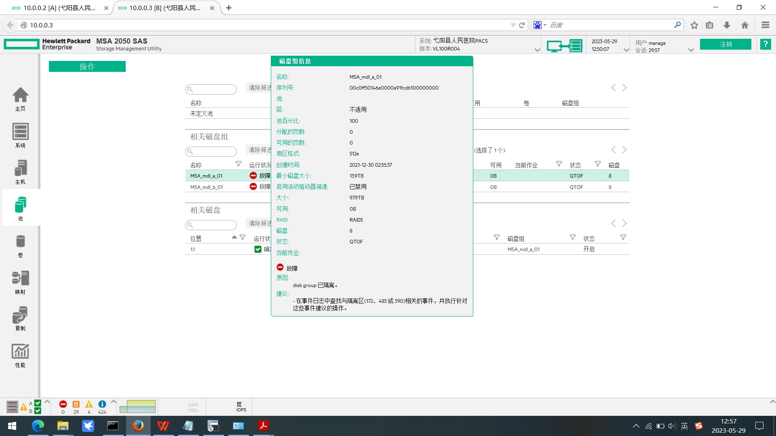776x436 pixels.
Task: Click the green help question mark icon
Action: tap(765, 44)
